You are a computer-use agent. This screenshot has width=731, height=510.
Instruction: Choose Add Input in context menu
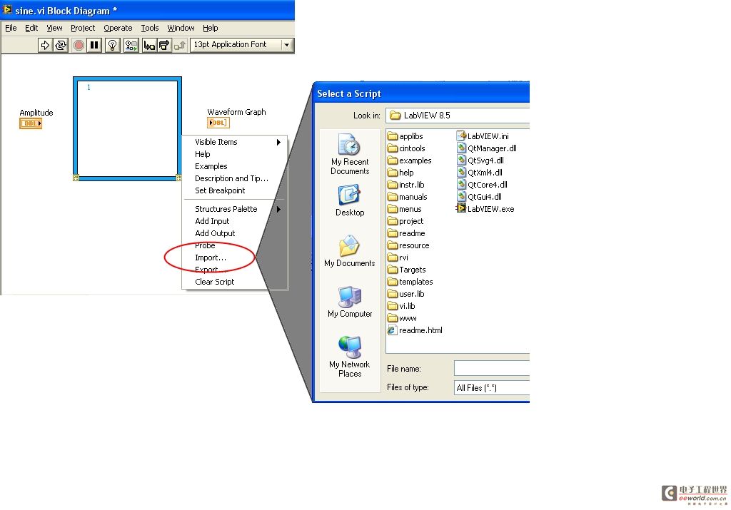[x=234, y=221]
